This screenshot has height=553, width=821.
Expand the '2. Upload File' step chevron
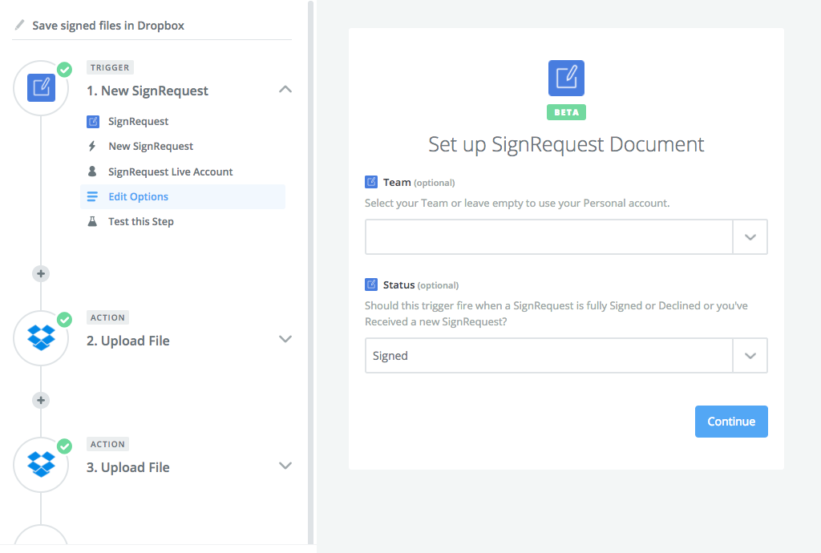pyautogui.click(x=285, y=339)
